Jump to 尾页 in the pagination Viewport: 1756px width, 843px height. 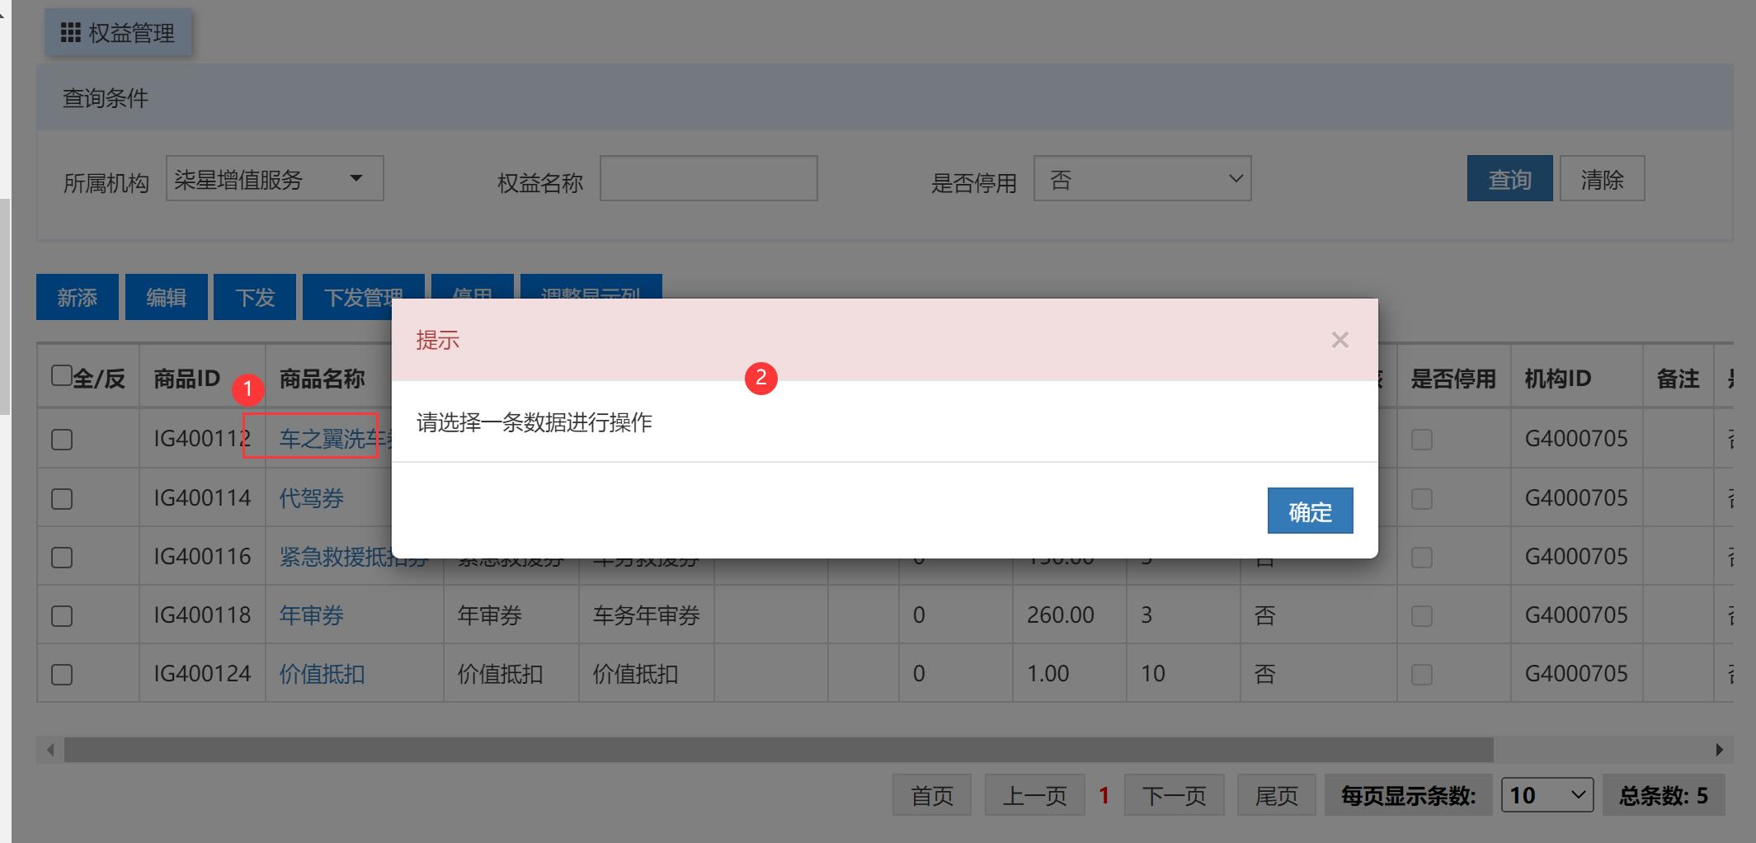pos(1277,795)
